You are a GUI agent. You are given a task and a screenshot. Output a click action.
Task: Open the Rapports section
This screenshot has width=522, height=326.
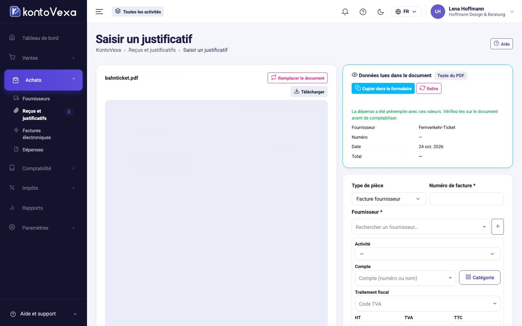click(43, 208)
